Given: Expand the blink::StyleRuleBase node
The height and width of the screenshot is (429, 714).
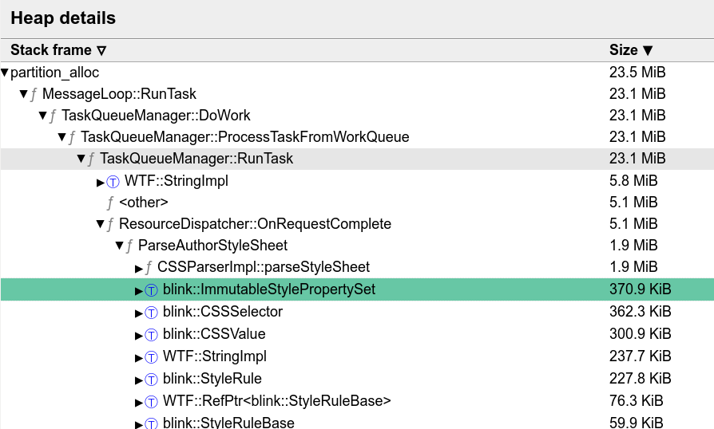Looking at the screenshot, I should 139,424.
